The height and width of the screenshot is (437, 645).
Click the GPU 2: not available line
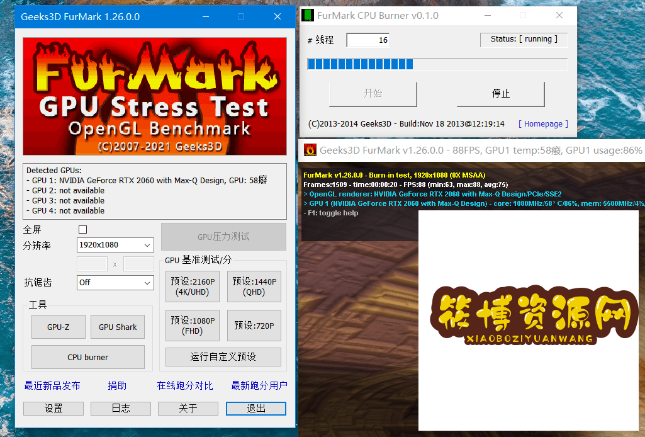pyautogui.click(x=65, y=191)
